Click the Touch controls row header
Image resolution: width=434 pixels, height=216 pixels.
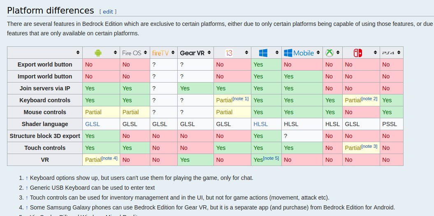tap(45, 148)
